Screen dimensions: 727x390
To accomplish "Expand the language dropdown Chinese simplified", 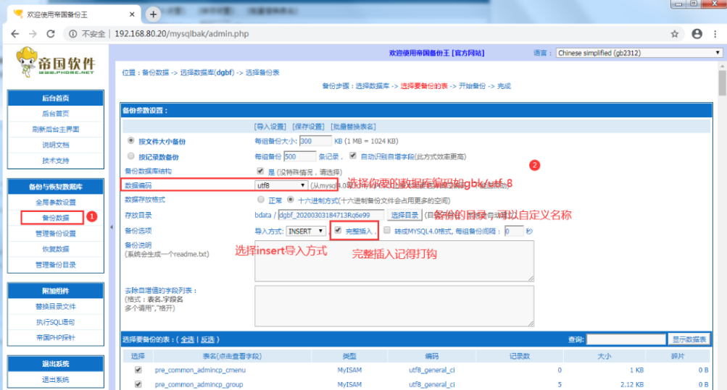I will [639, 53].
